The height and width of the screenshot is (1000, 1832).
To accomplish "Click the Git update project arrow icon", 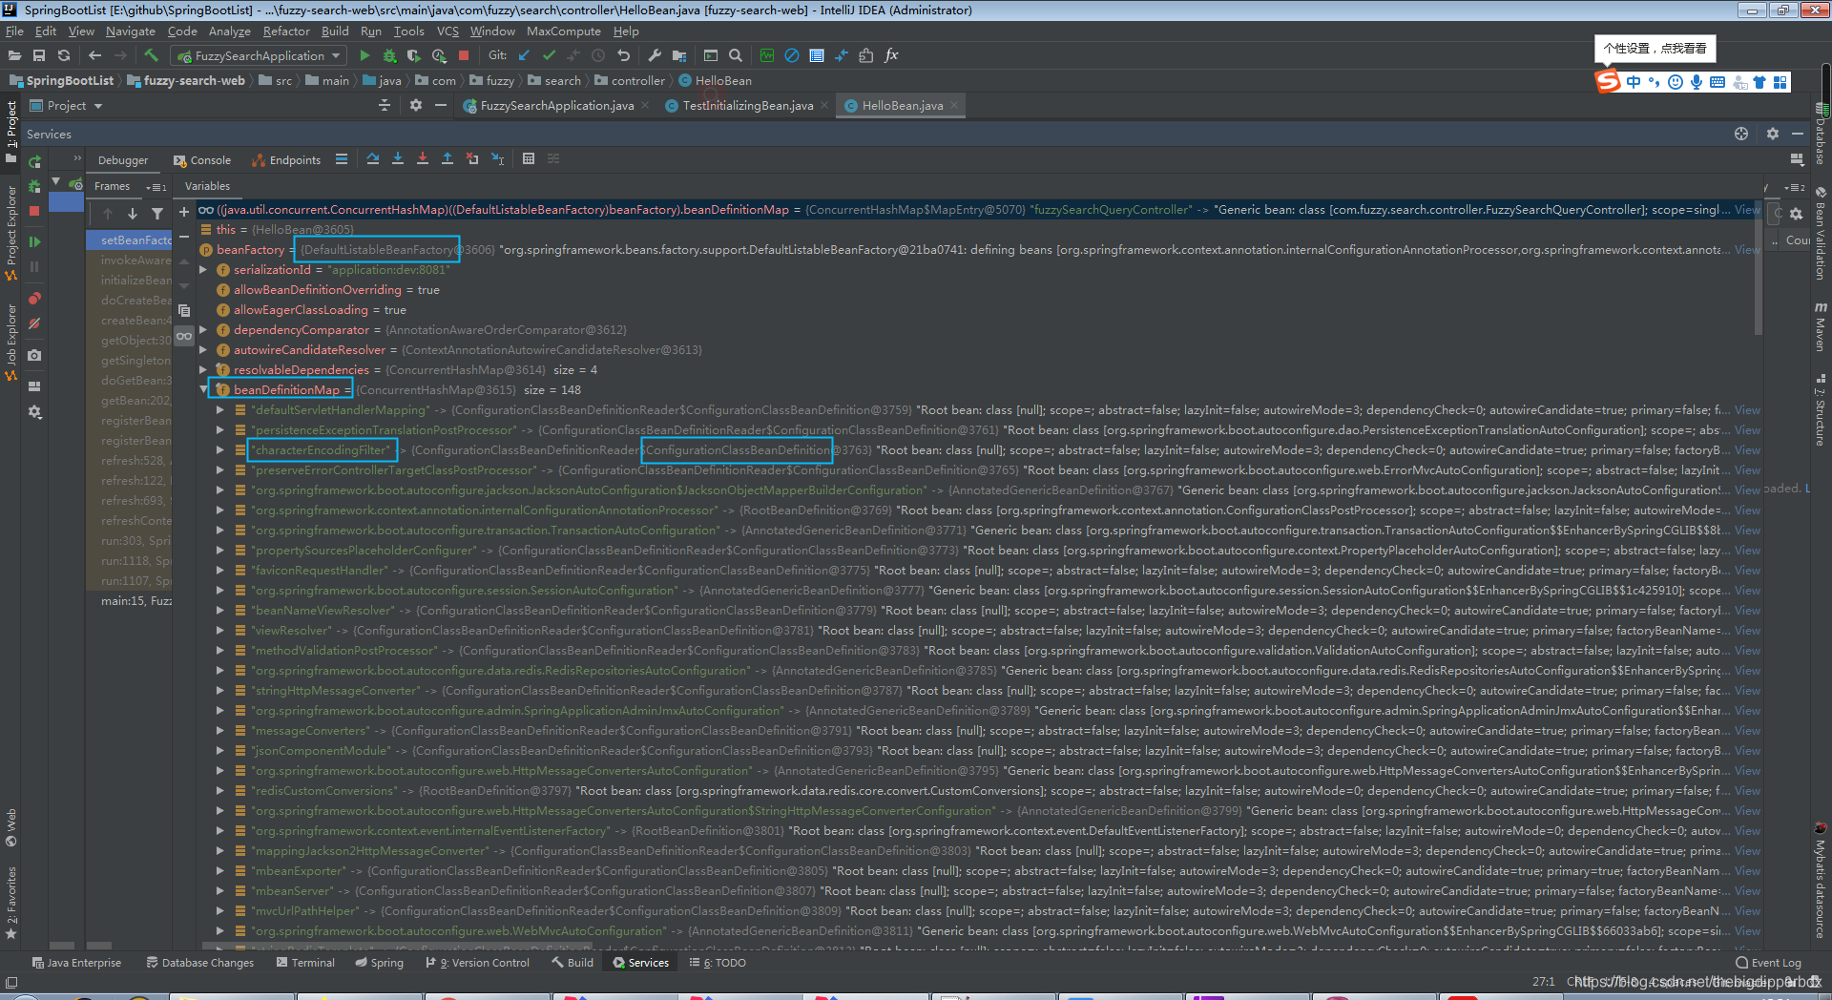I will (524, 55).
